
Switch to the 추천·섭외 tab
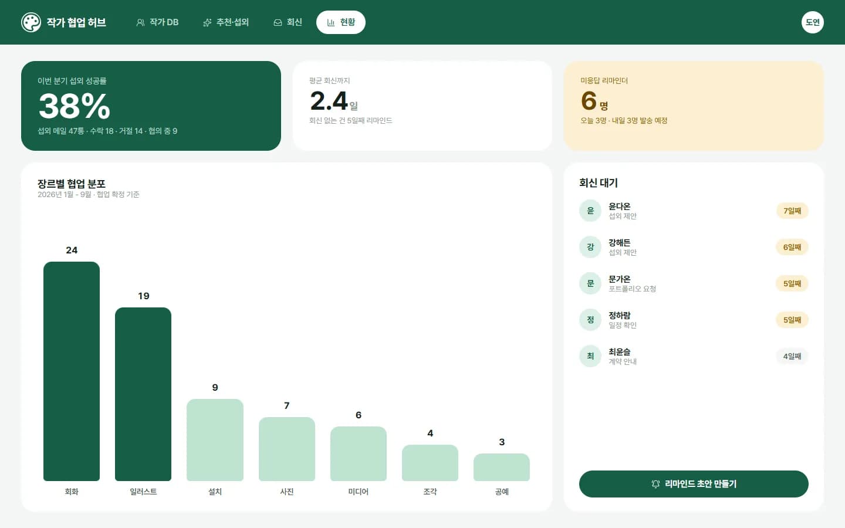[226, 22]
